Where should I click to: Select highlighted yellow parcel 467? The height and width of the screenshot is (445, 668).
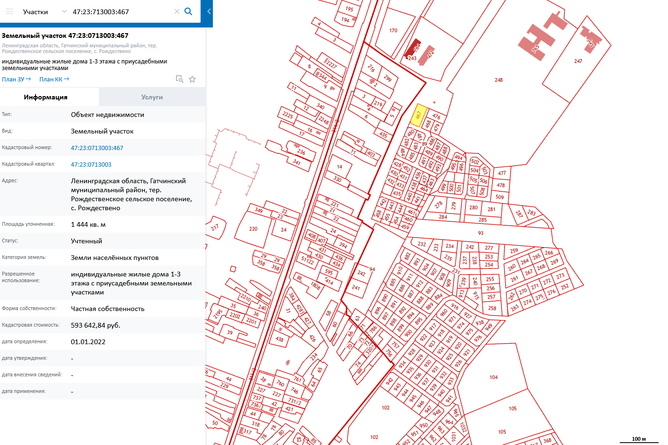pos(418,115)
